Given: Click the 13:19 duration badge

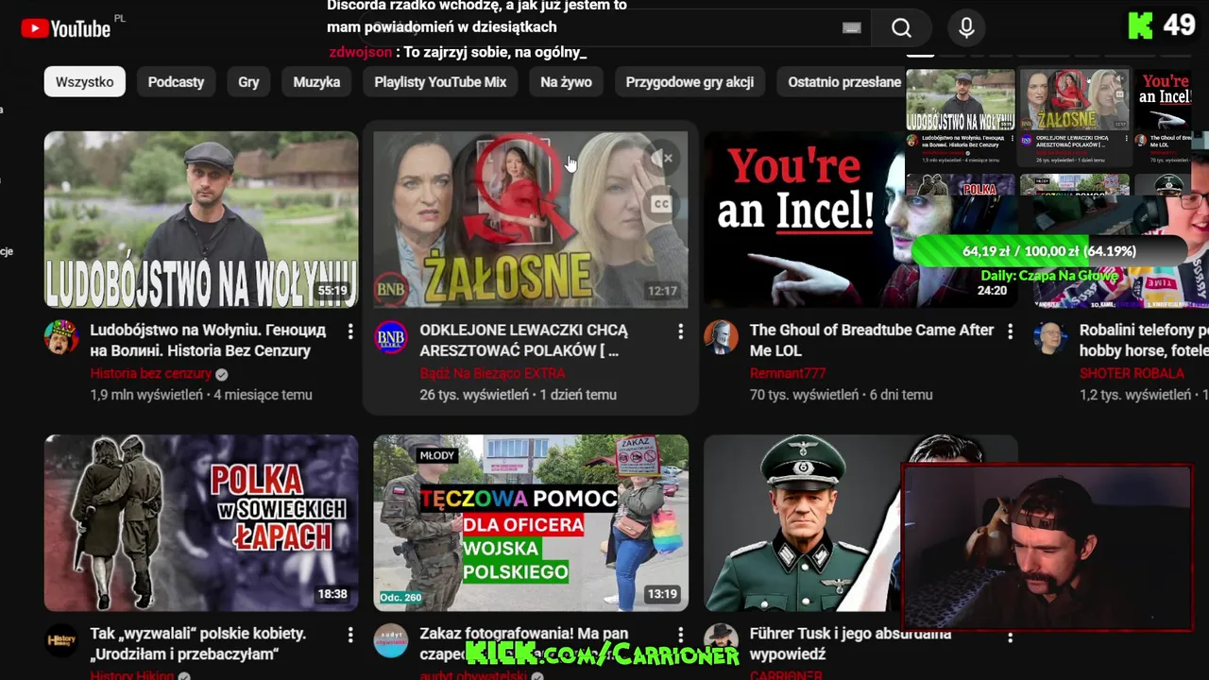Looking at the screenshot, I should pyautogui.click(x=662, y=594).
